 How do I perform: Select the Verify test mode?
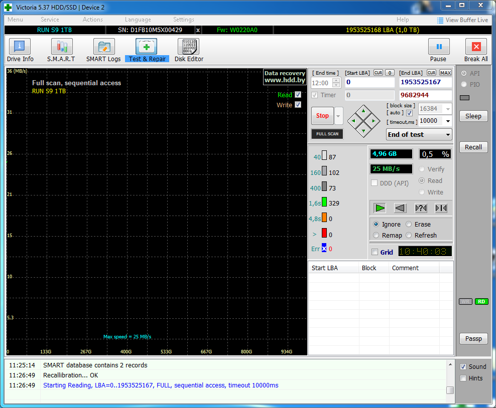point(422,169)
